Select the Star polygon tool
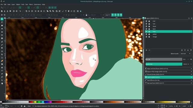Screen dimensions: 193x108 tap(2, 32)
